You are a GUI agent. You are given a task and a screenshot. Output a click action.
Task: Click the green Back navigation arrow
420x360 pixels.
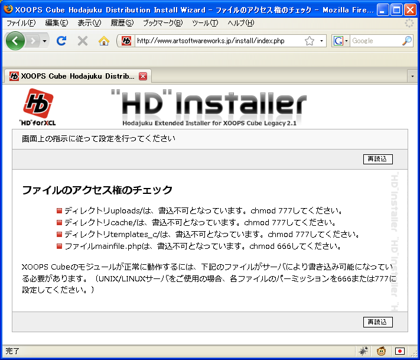tap(15, 41)
